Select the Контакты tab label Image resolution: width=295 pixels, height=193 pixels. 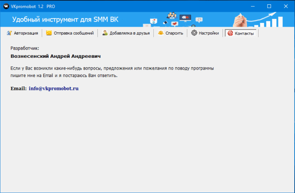[x=244, y=33]
